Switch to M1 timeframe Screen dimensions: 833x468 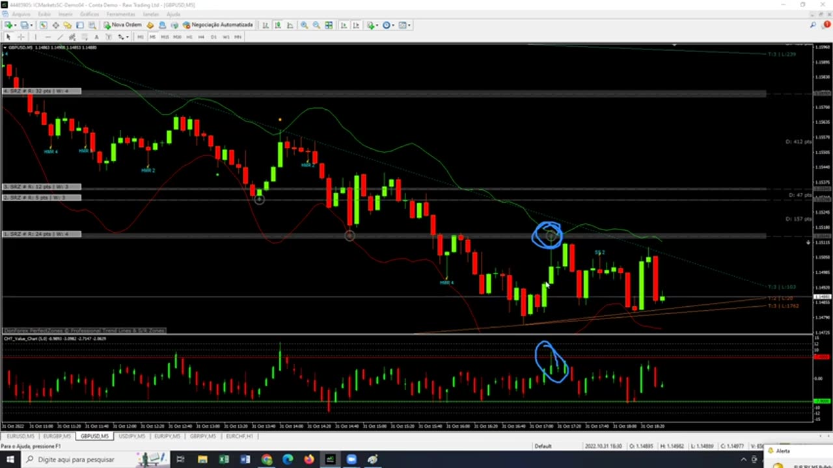140,37
